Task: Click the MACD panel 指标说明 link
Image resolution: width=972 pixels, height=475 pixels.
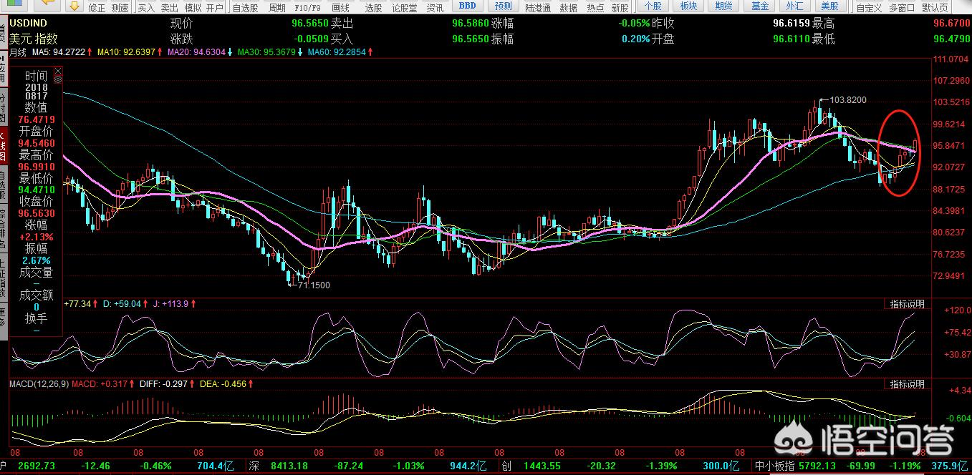Action: tap(907, 384)
